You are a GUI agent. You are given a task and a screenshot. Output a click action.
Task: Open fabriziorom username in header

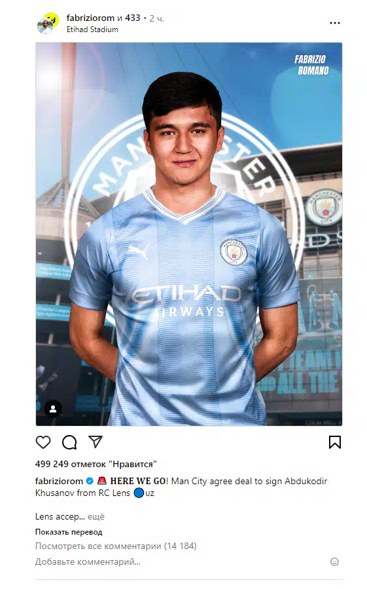click(90, 18)
